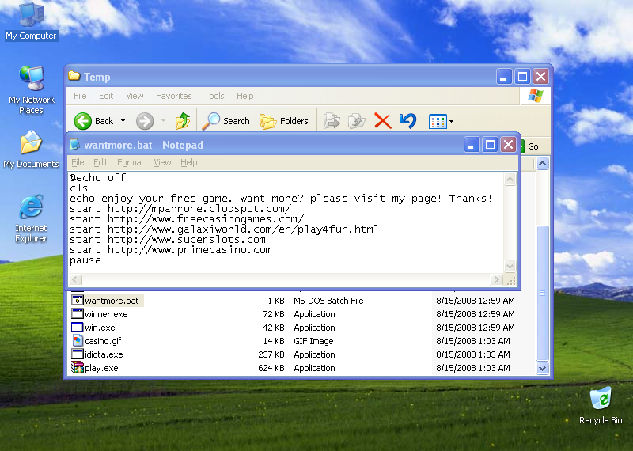Click the green Back button in Temp window

tap(94, 121)
